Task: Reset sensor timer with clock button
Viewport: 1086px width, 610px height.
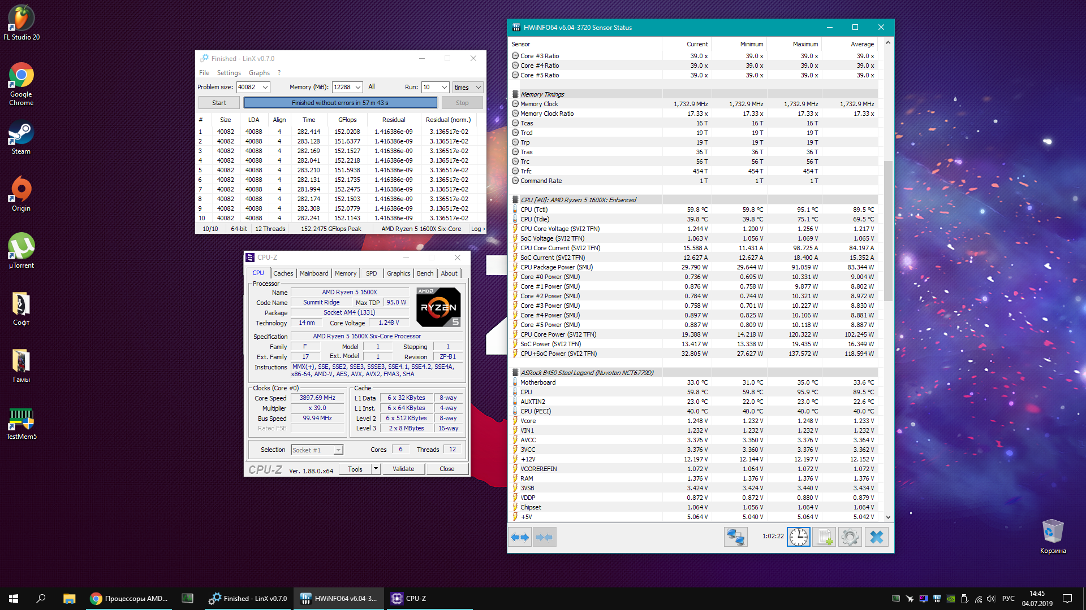Action: pos(798,537)
